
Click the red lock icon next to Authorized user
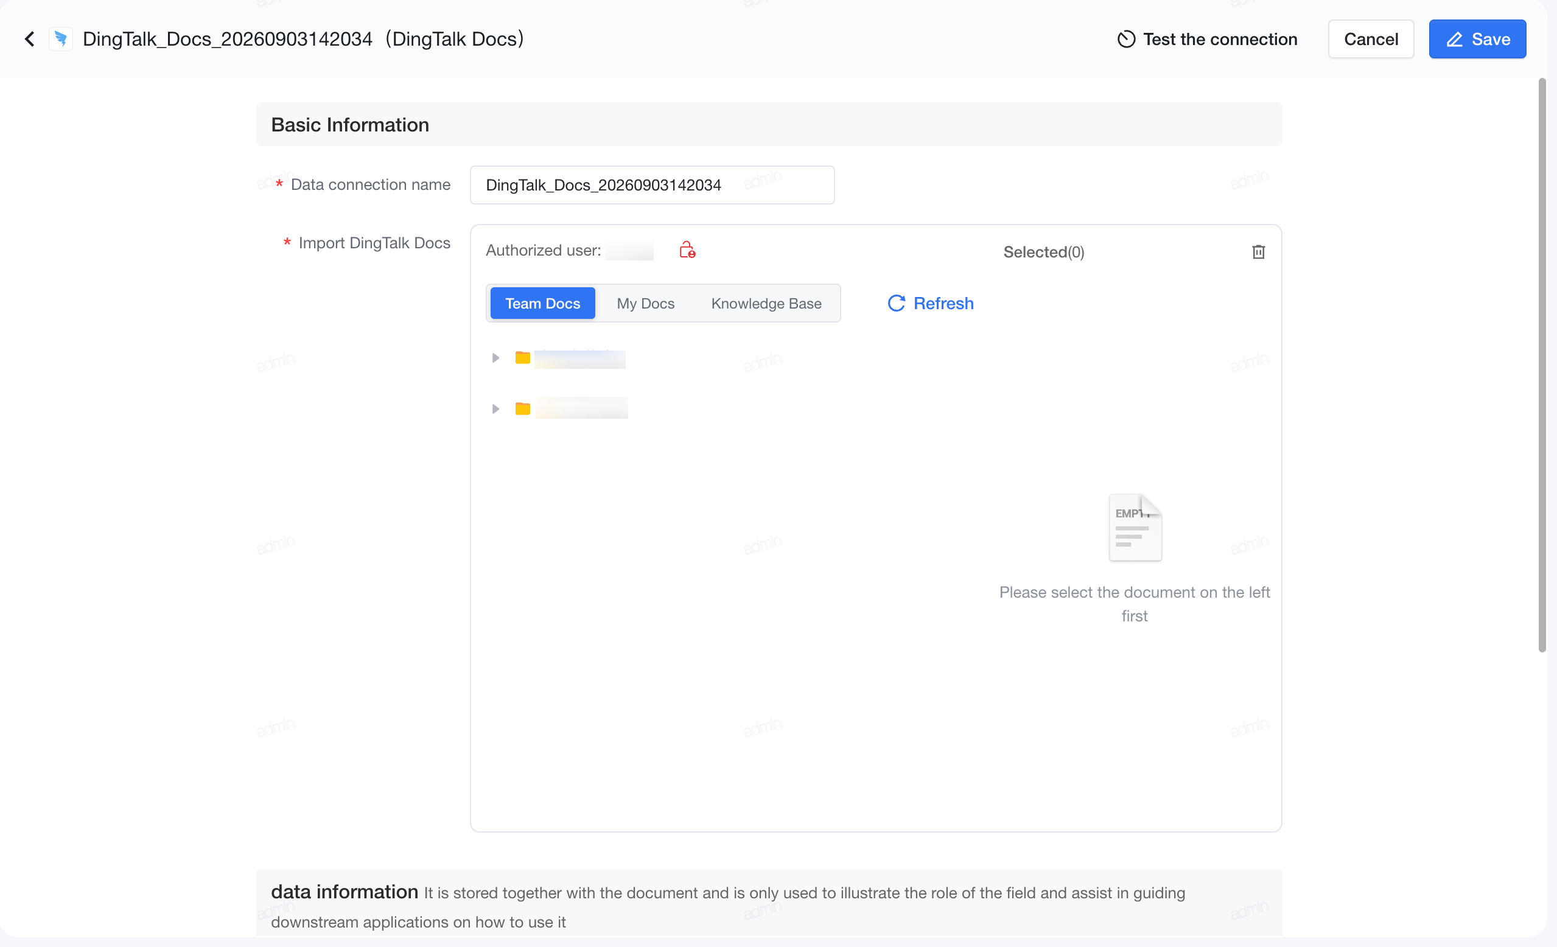tap(687, 250)
